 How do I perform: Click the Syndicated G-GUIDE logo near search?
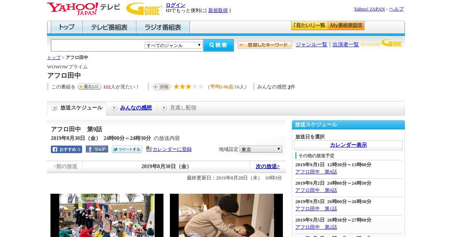tap(381, 43)
